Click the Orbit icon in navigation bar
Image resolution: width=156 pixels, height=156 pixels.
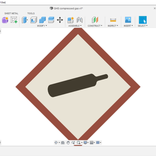tap(56, 142)
